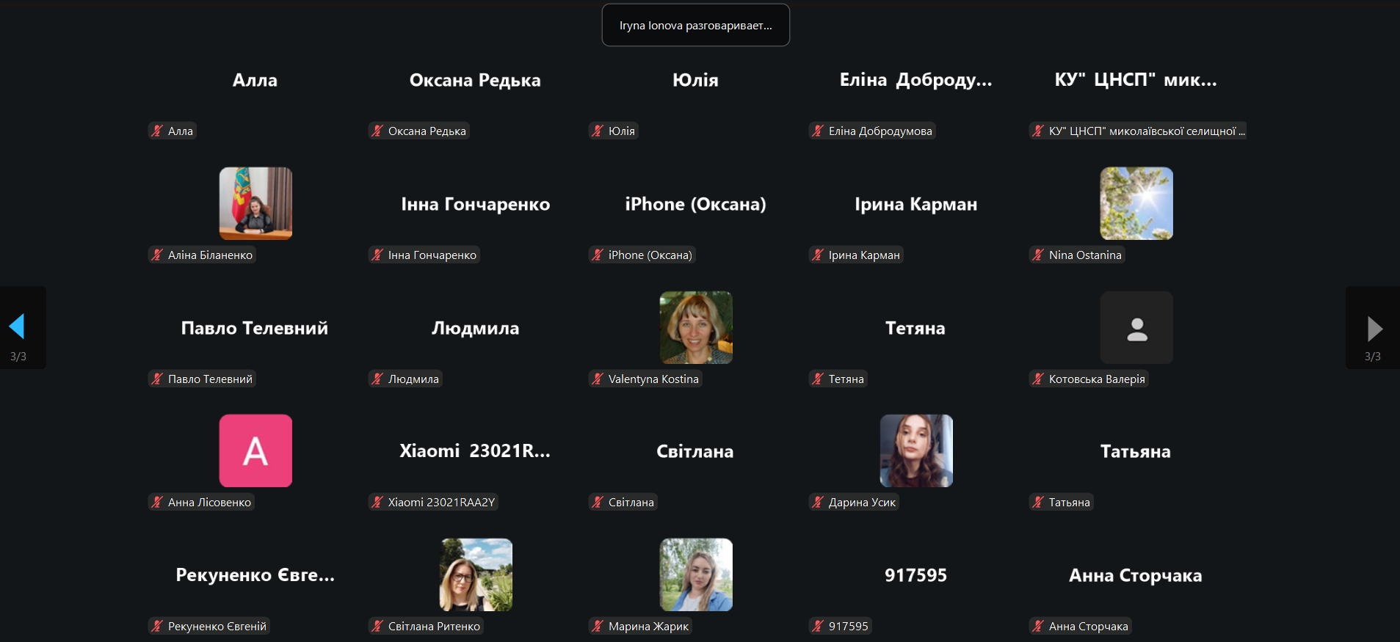
Task: Go to previous participants page with left arrow
Action: pyautogui.click(x=18, y=327)
